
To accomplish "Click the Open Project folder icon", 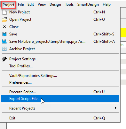I will [x=4, y=19].
